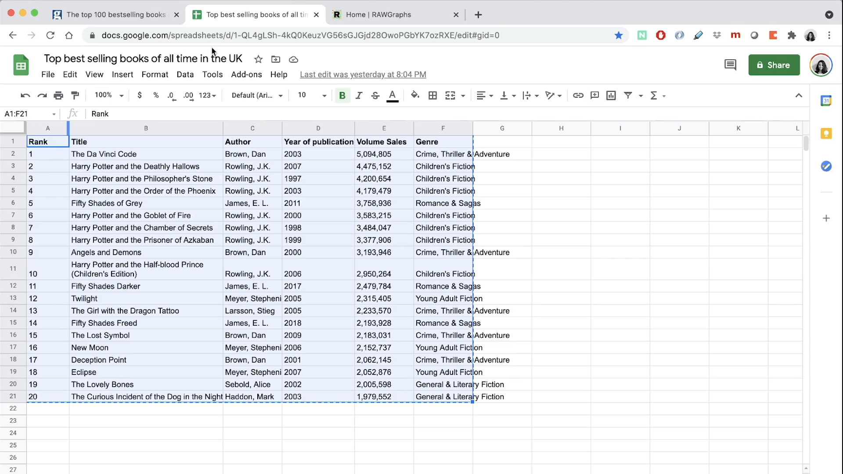This screenshot has height=474, width=843.
Task: Open the borders tool
Action: point(432,95)
